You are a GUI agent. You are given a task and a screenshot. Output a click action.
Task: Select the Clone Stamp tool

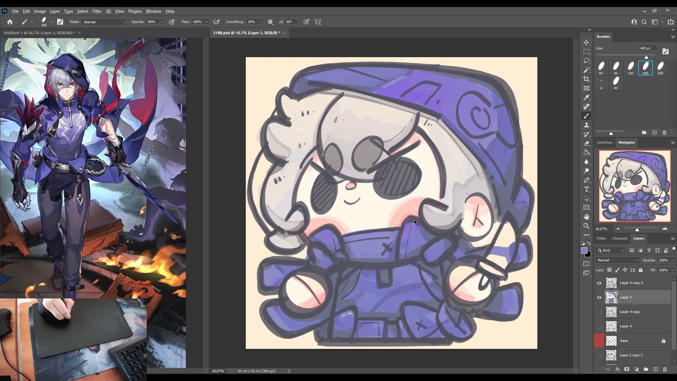pos(586,125)
